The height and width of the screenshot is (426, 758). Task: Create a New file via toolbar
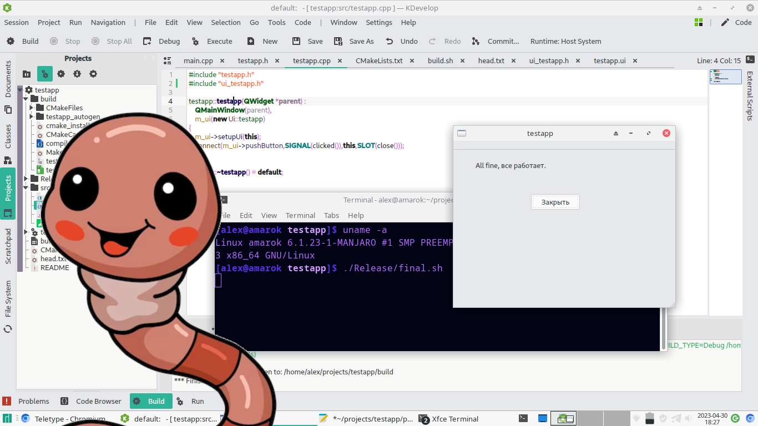[262, 41]
